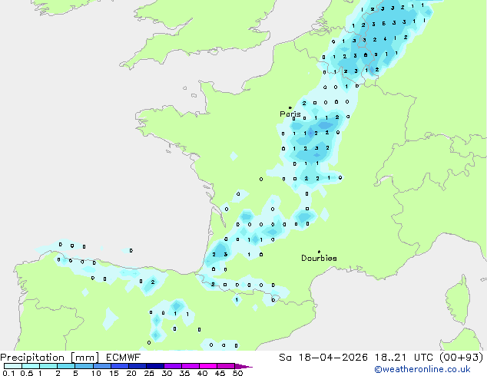The width and height of the screenshot is (487, 376).
Task: Click the Dourbies location dot marker
Action: pyautogui.click(x=319, y=252)
